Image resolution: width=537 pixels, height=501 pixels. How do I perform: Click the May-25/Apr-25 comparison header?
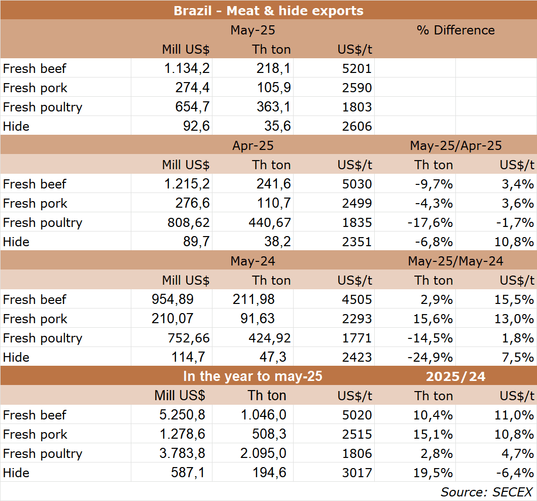pyautogui.click(x=455, y=146)
